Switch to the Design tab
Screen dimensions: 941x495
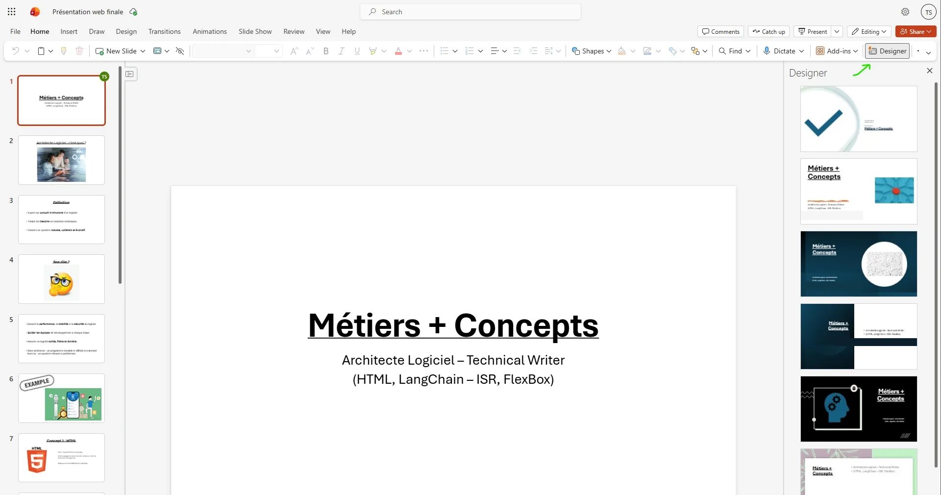click(126, 31)
